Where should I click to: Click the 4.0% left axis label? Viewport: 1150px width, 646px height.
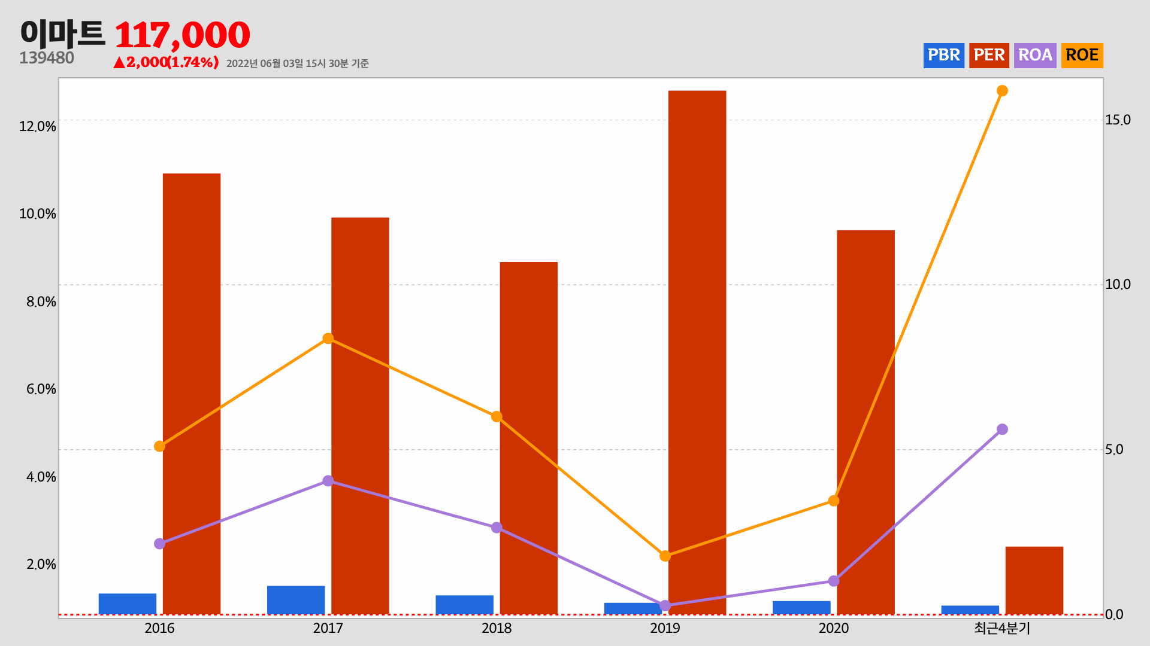coord(41,477)
